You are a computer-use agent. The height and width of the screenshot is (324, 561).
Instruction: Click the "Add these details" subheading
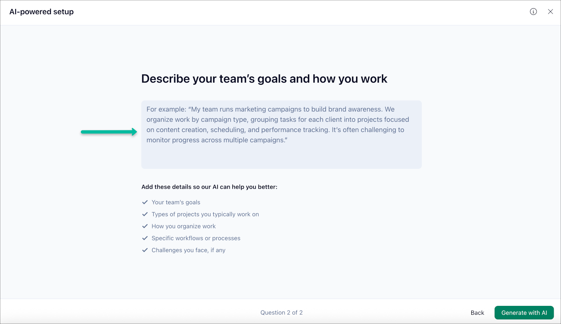pos(209,187)
